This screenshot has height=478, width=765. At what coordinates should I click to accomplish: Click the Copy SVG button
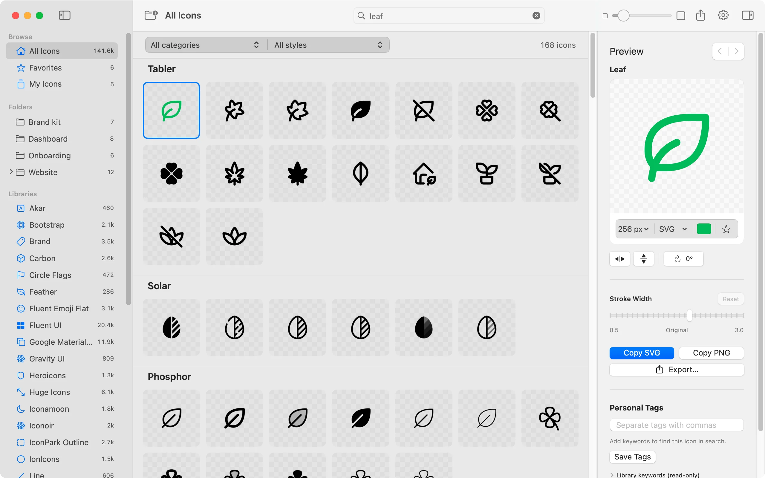tap(641, 353)
